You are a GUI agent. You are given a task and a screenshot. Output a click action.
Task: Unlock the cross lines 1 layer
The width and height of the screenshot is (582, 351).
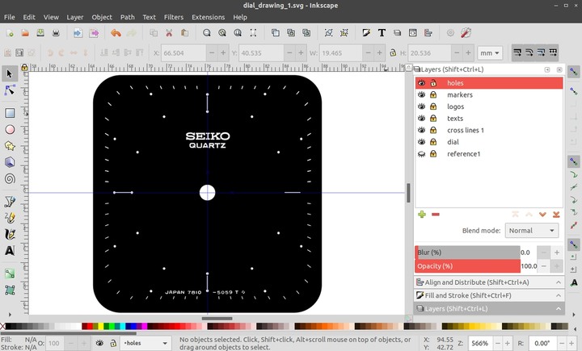pyautogui.click(x=433, y=130)
